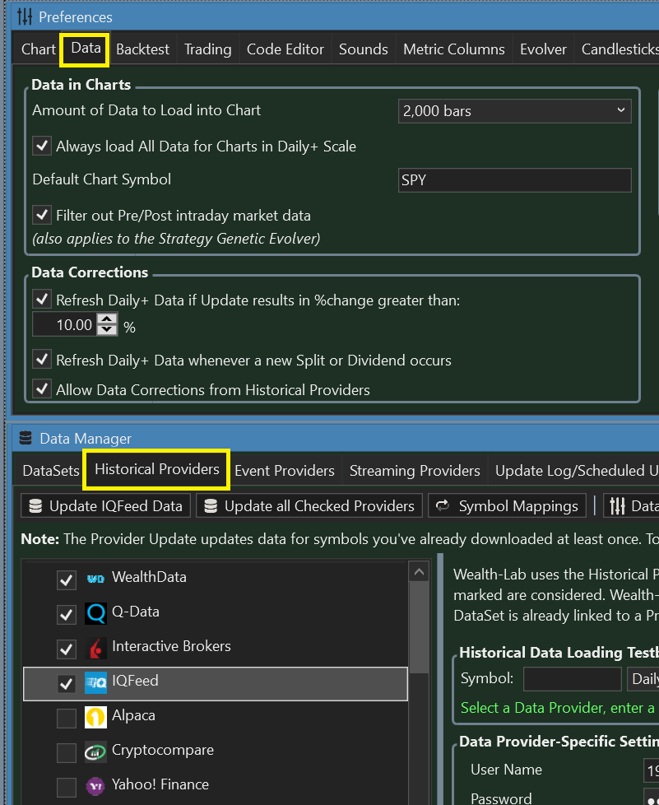Enable the Alpaca provider checkbox
Screen dimensions: 659x805
[x=67, y=718]
